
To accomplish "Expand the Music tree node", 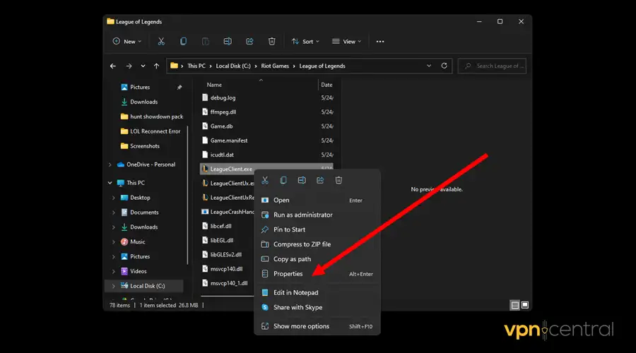I will pos(114,242).
